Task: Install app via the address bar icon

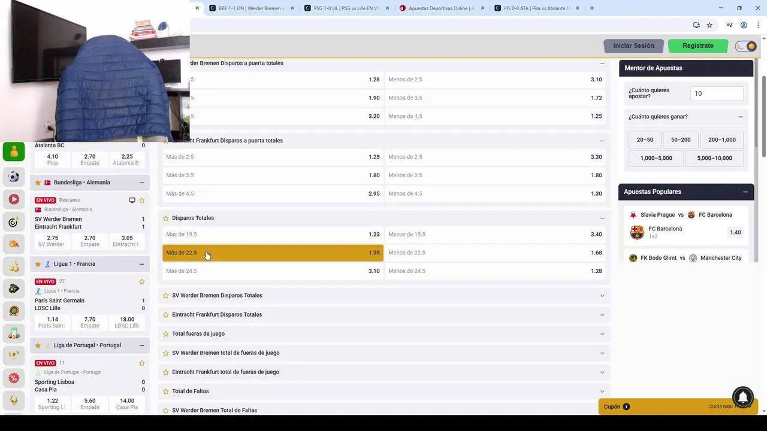Action: click(696, 25)
